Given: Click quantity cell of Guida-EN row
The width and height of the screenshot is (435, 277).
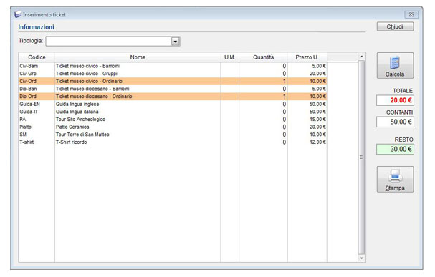Looking at the screenshot, I should 263,104.
